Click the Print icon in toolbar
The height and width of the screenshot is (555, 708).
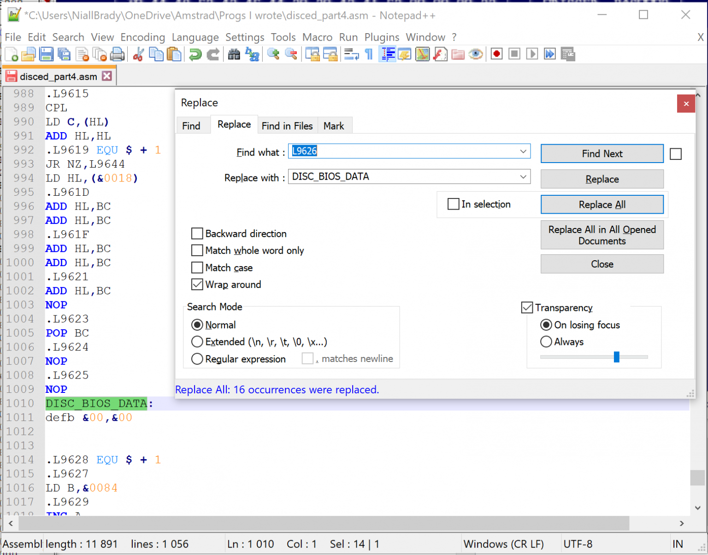point(118,54)
